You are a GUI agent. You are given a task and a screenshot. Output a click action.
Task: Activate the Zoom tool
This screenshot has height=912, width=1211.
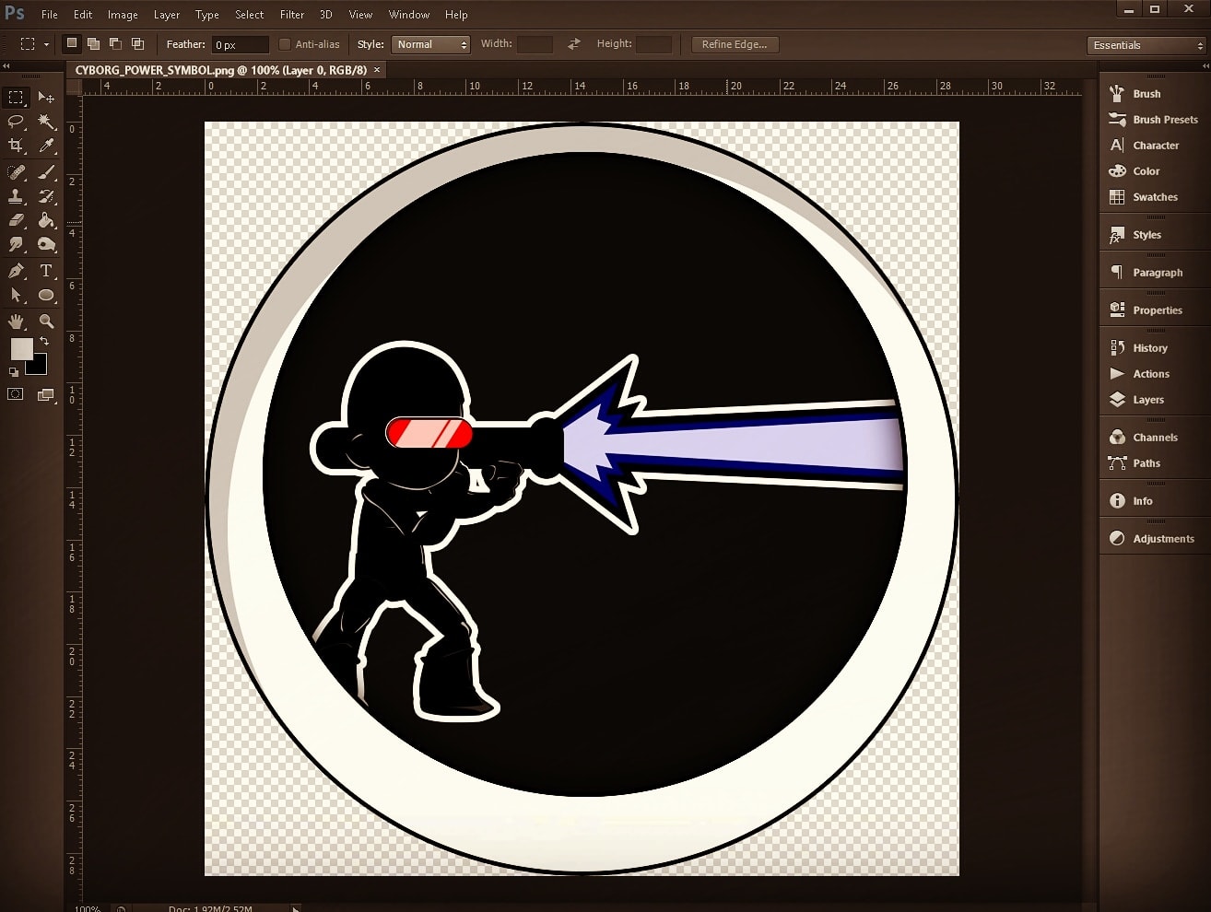pyautogui.click(x=46, y=322)
